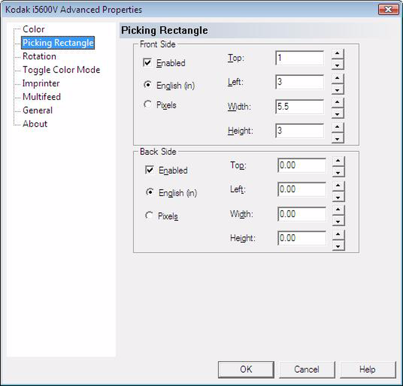Click the Front Side Height field

tap(299, 131)
